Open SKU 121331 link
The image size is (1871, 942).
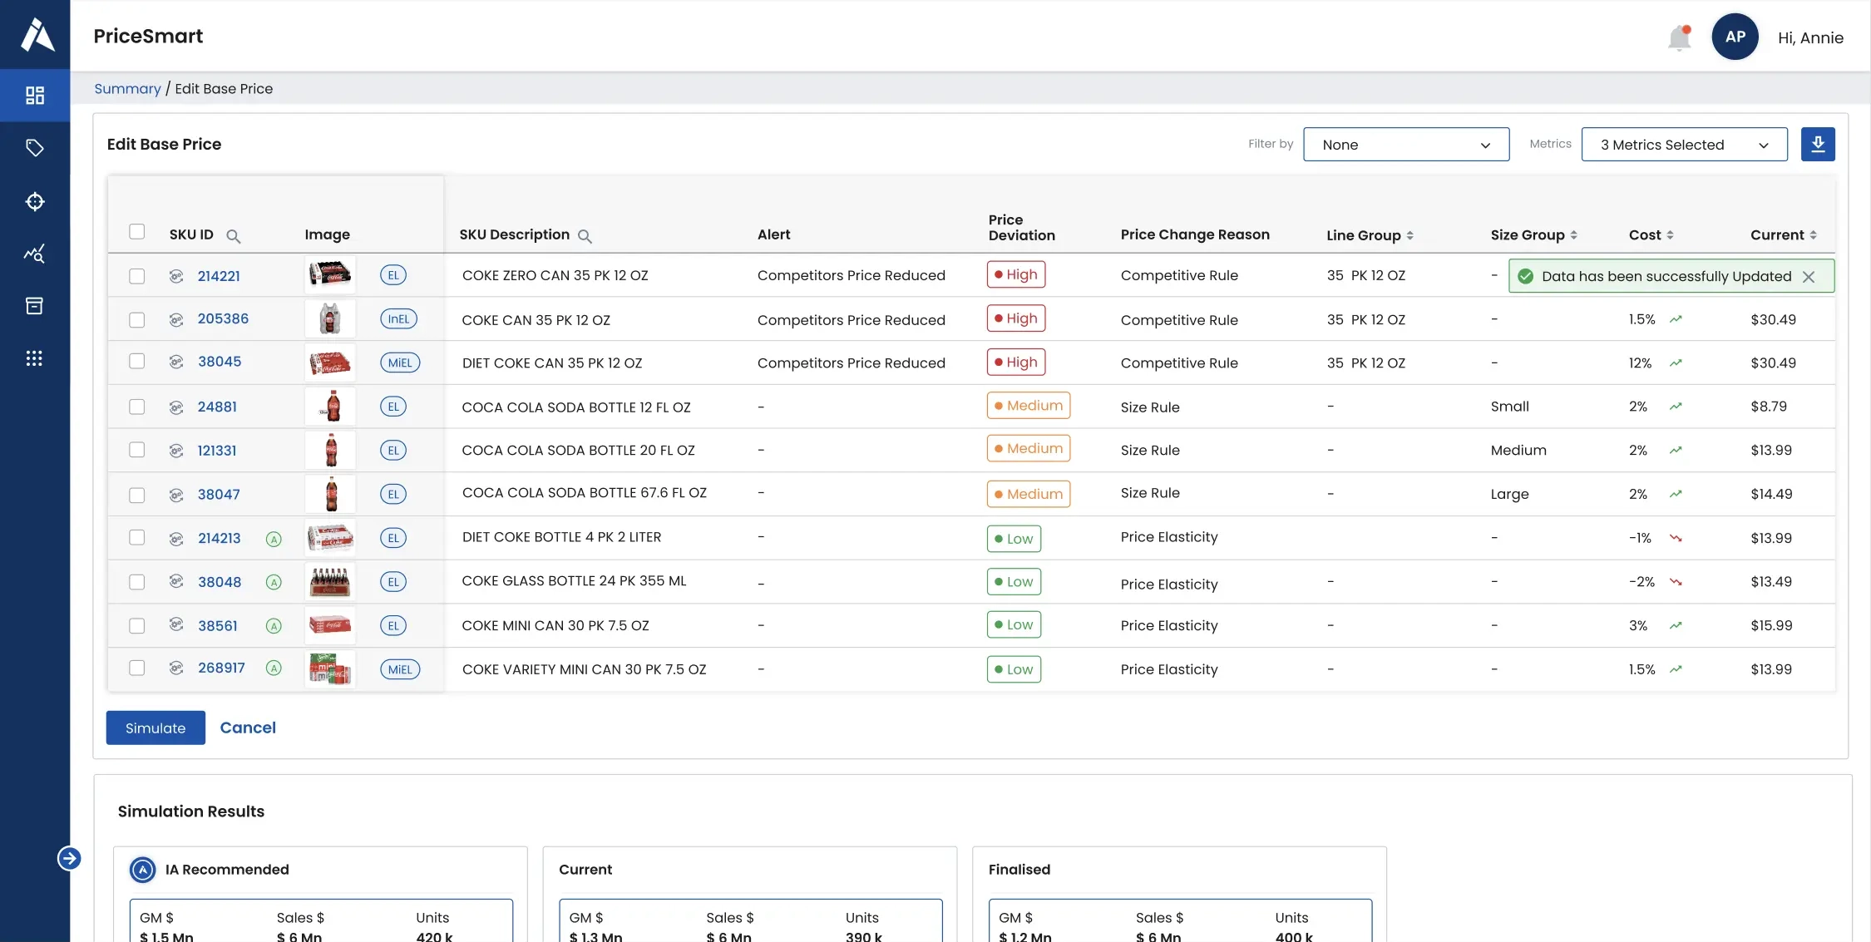point(217,451)
